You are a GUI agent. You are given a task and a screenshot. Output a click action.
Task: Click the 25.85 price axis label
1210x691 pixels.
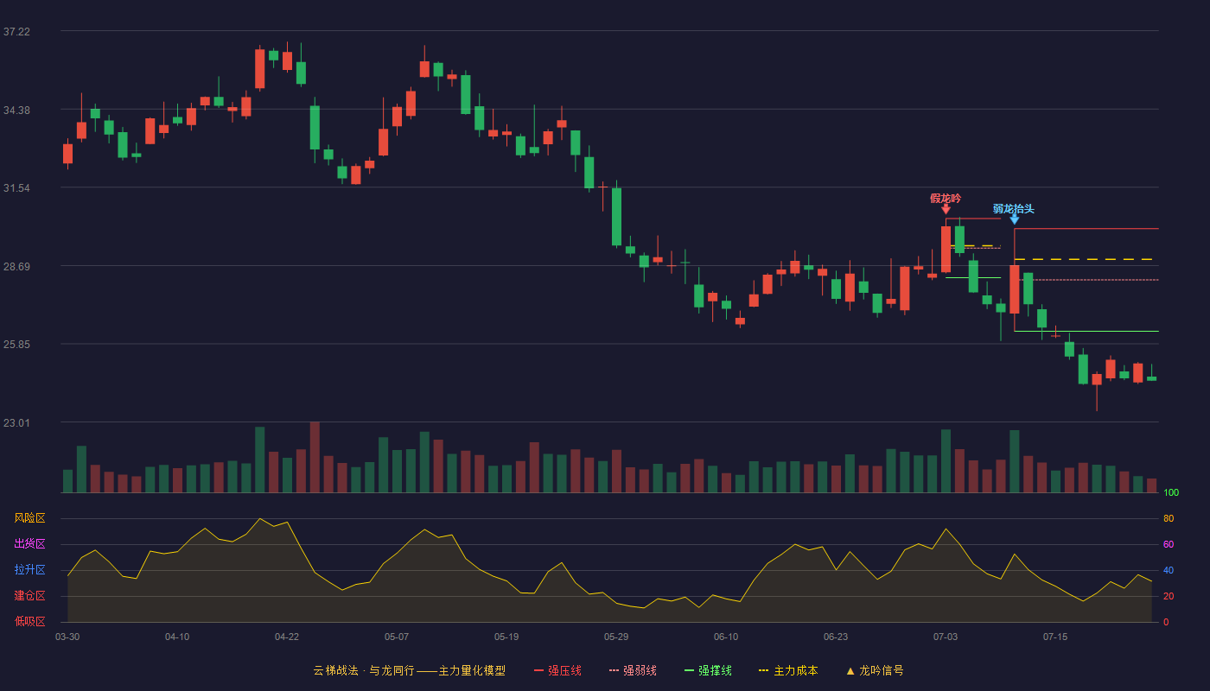pyautogui.click(x=16, y=345)
